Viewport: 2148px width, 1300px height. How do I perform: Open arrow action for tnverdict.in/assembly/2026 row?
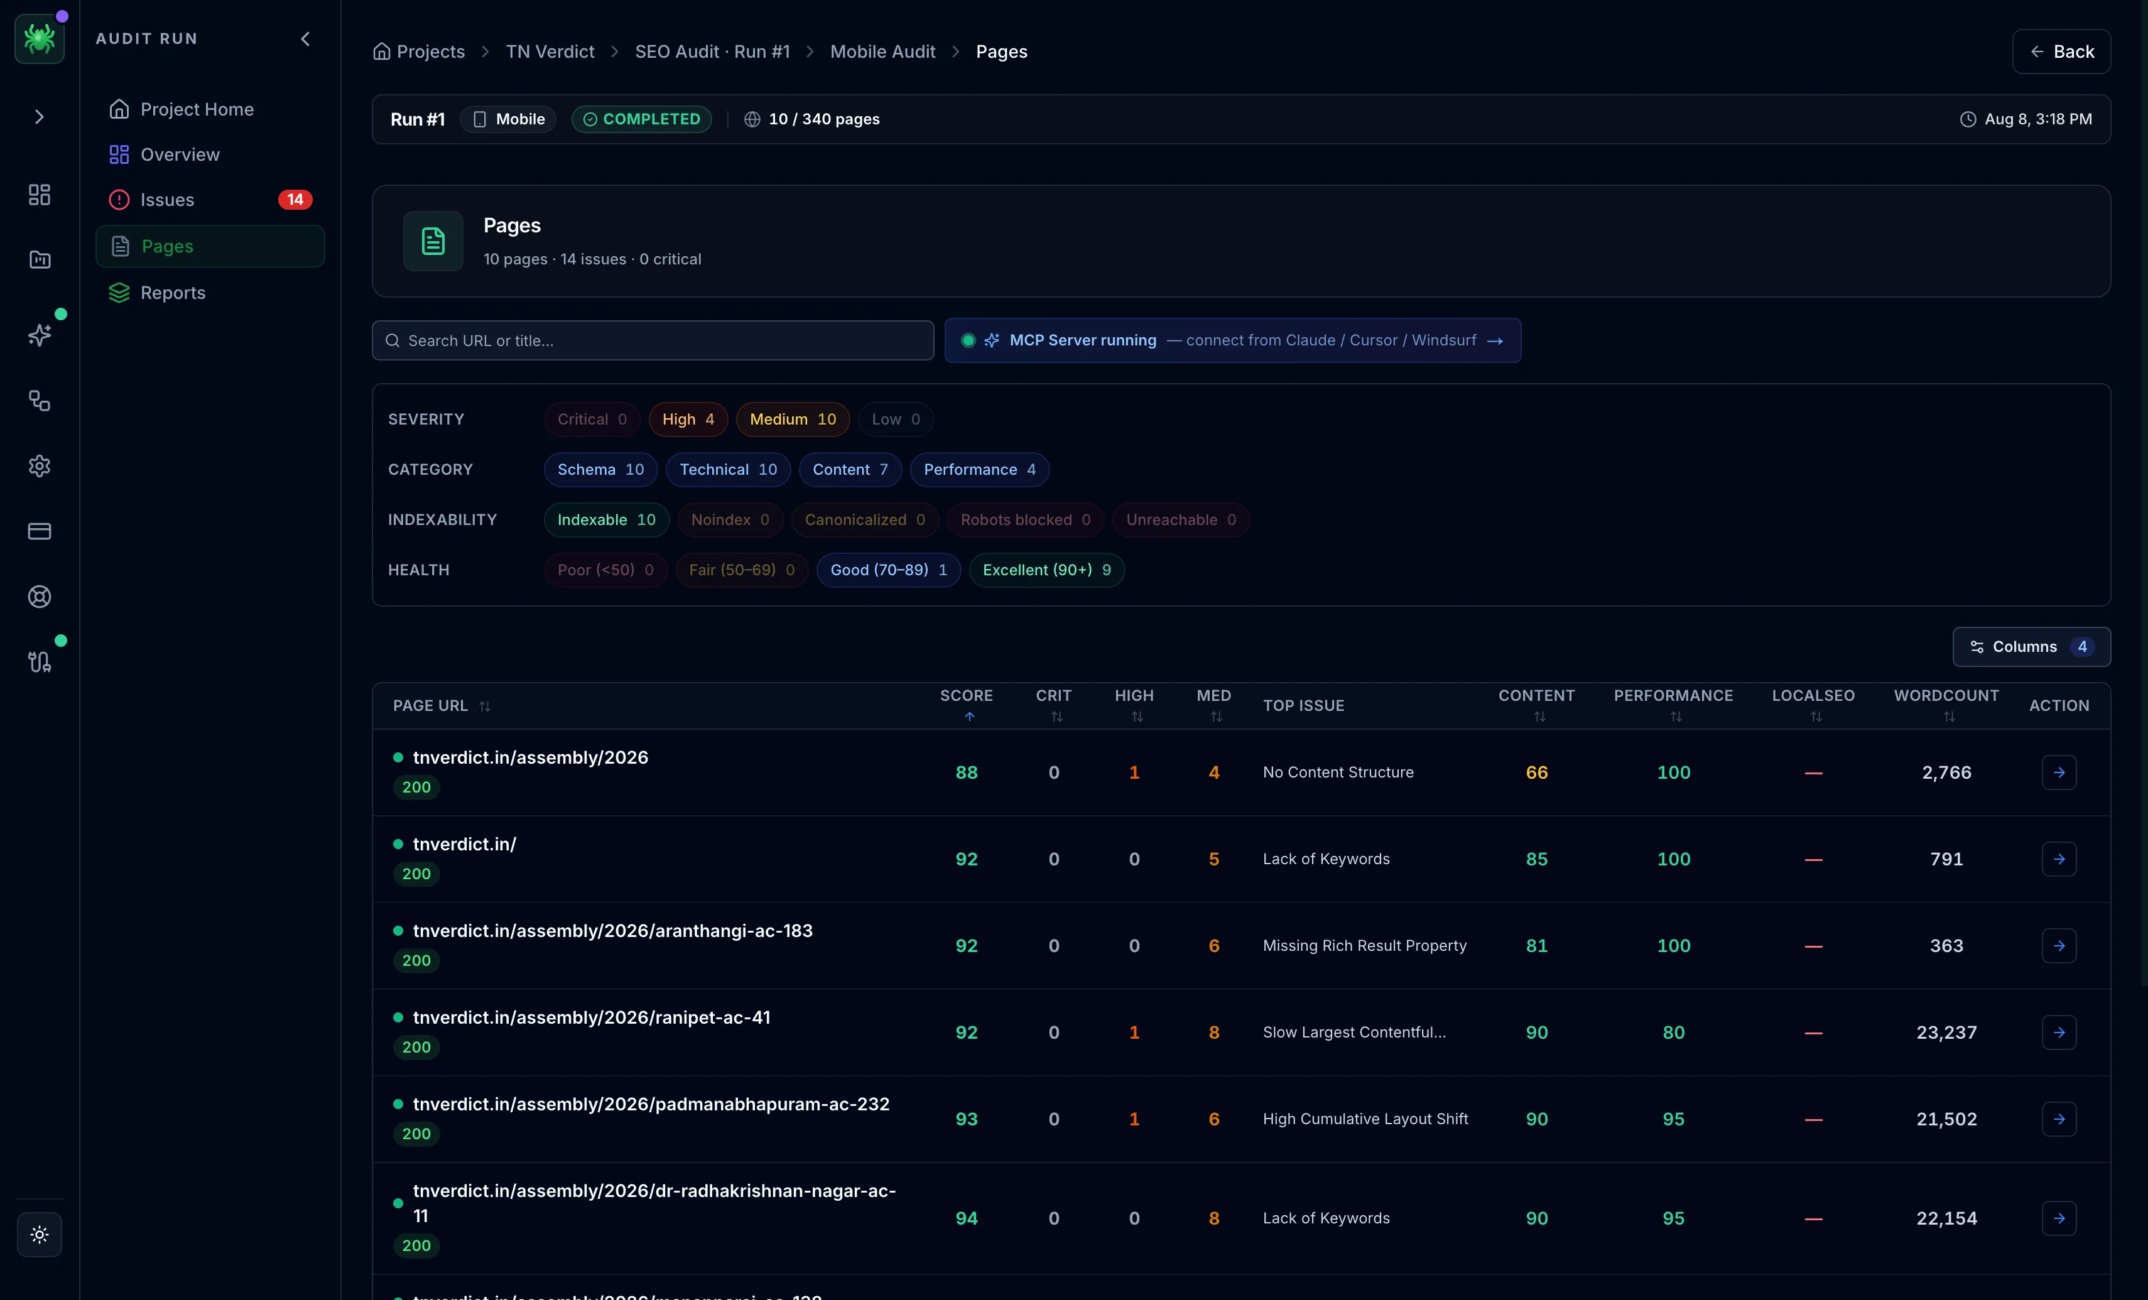tap(2058, 772)
